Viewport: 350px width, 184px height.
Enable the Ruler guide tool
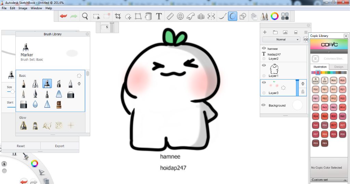click(x=170, y=16)
